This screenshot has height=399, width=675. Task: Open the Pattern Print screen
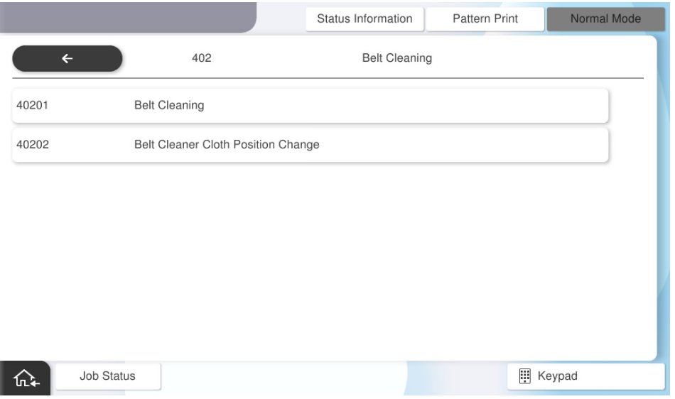[485, 18]
